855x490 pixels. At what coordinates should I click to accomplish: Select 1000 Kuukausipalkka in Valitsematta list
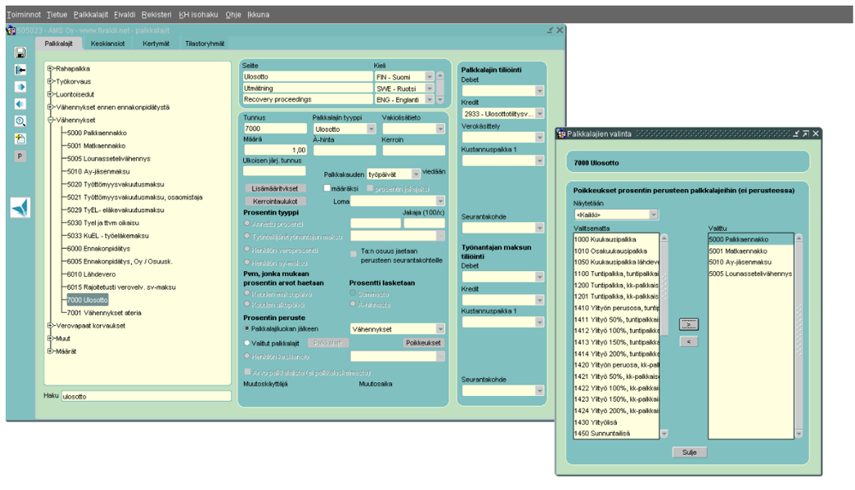(616, 239)
